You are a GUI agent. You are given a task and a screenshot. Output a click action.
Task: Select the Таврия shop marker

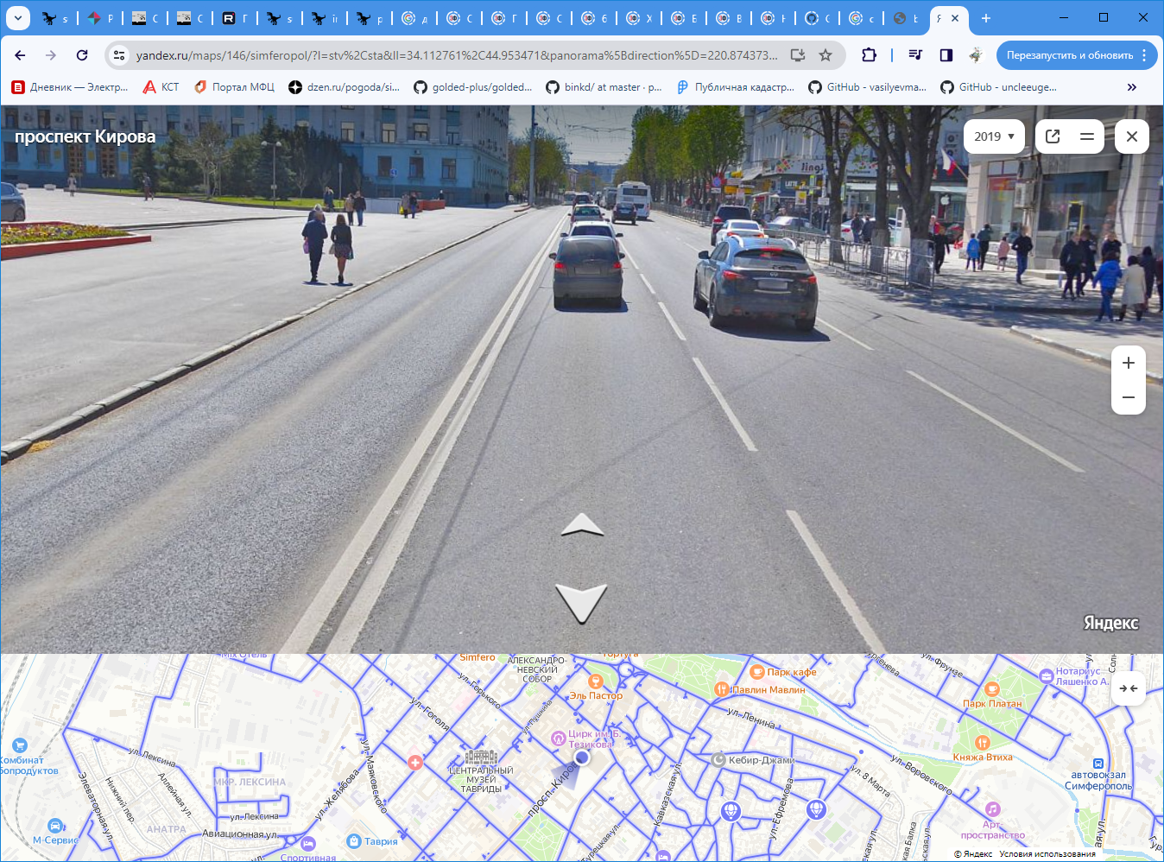click(x=353, y=841)
